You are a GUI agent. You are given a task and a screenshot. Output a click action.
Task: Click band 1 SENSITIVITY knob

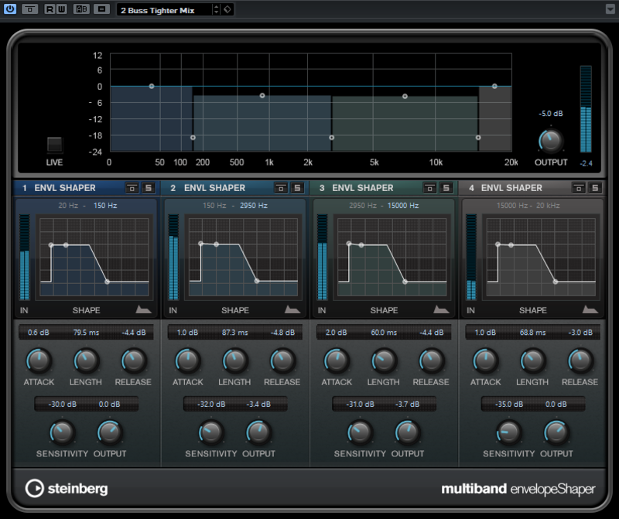pyautogui.click(x=62, y=432)
